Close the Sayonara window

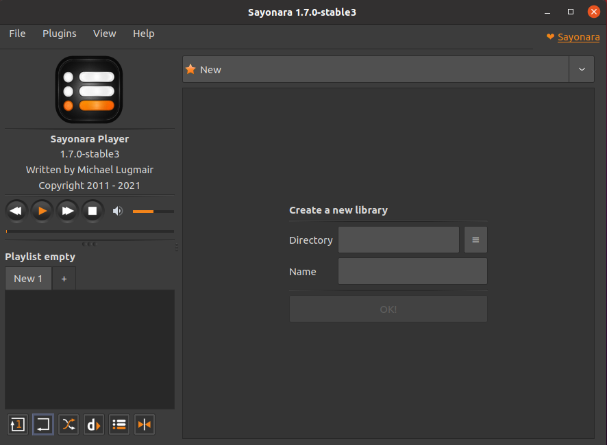(x=593, y=12)
